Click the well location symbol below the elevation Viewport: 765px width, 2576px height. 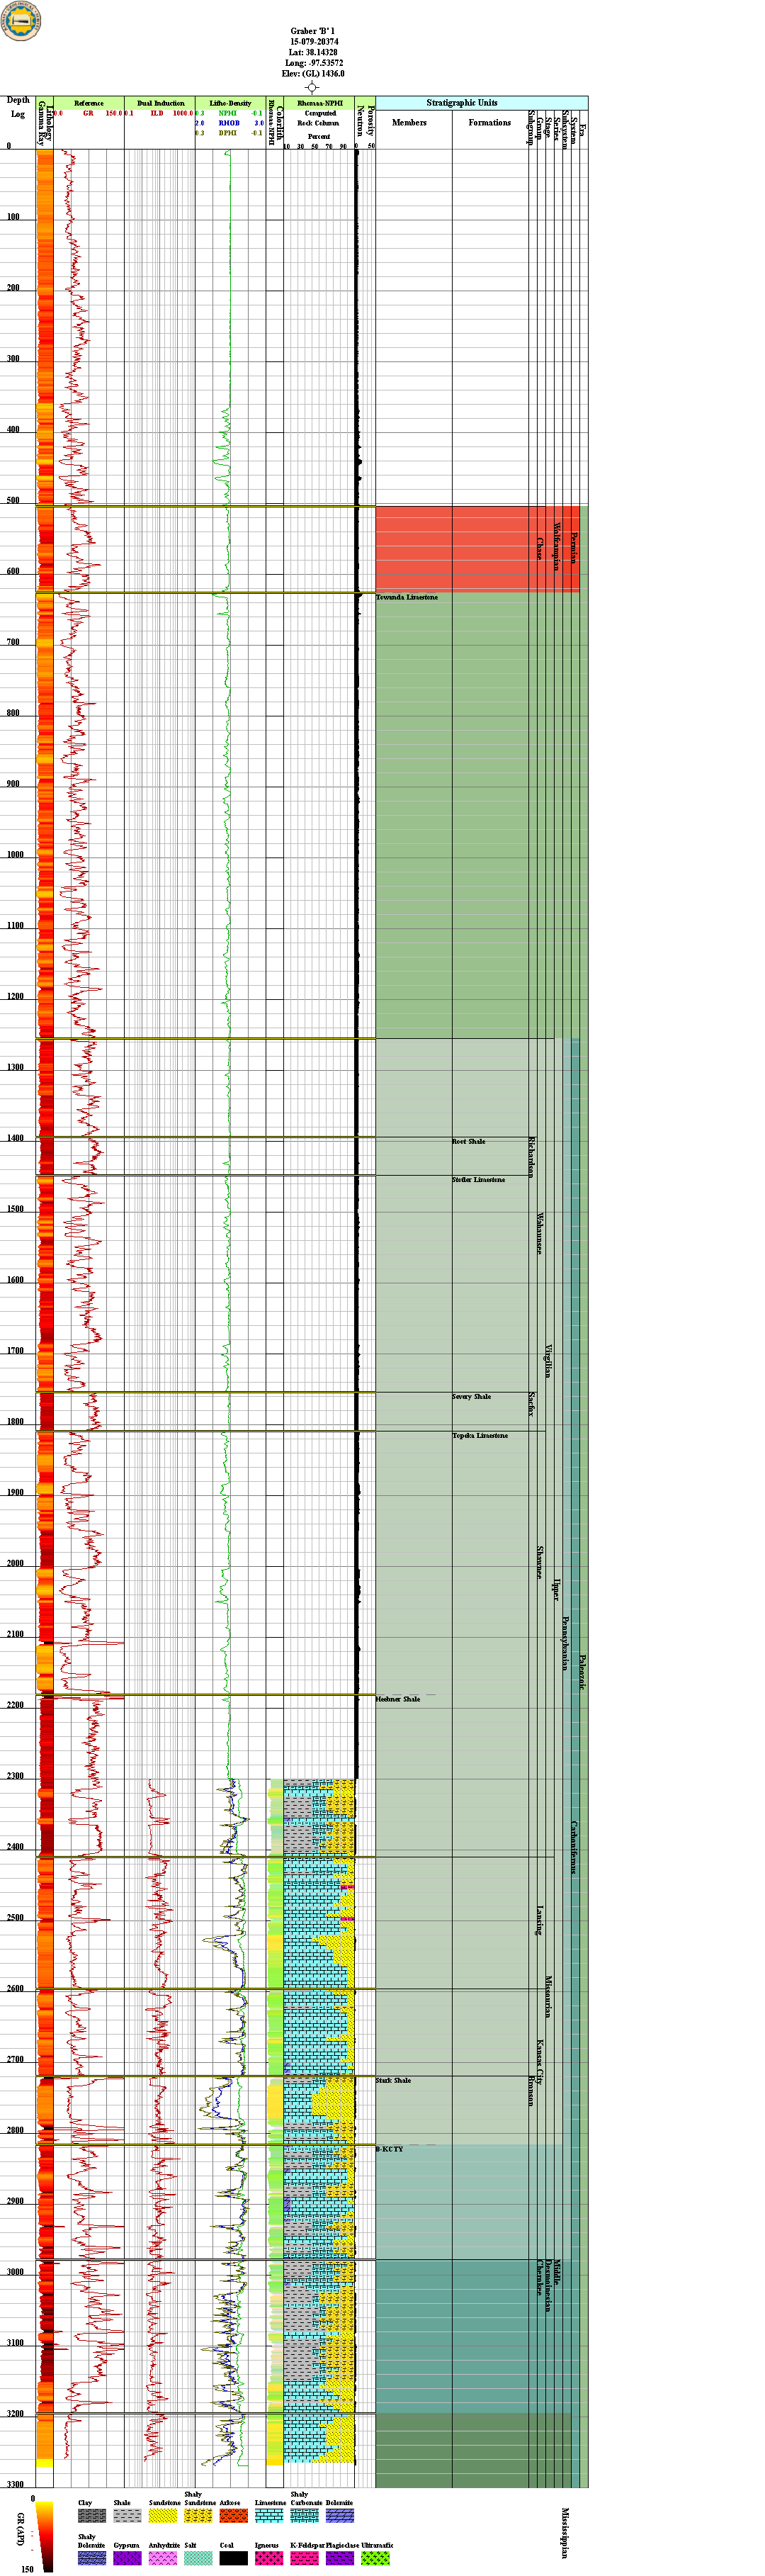312,87
